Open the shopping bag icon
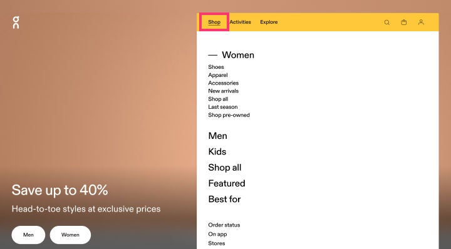The width and height of the screenshot is (451, 249). [404, 22]
